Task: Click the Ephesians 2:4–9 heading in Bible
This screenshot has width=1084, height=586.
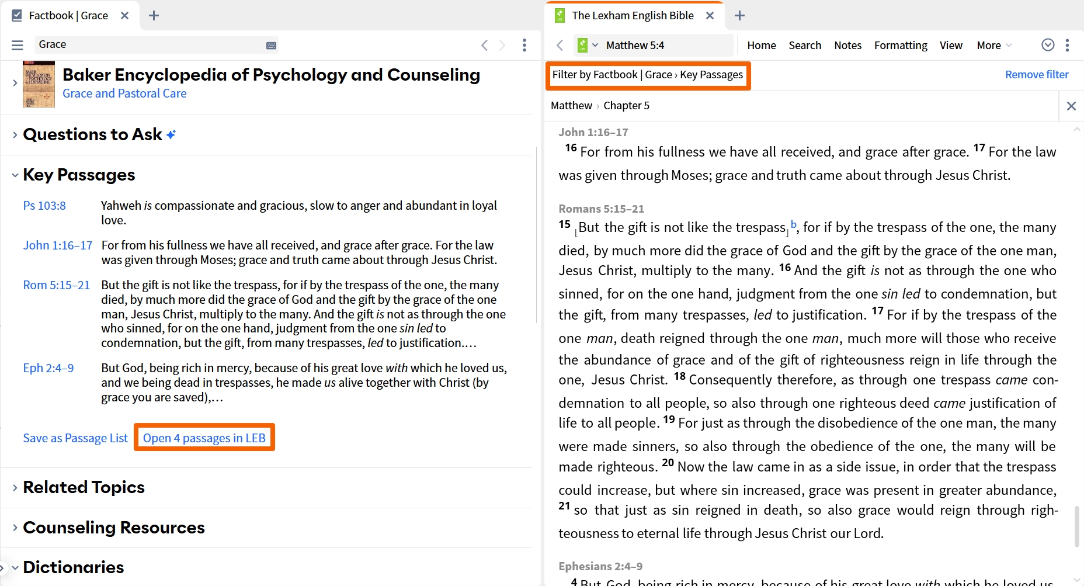Action: point(600,567)
